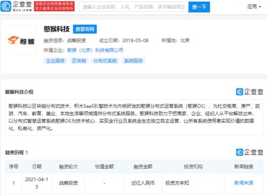Select the 企业服务 tag
Image resolution: width=267 pixels, height=196 pixels.
pos(55,61)
